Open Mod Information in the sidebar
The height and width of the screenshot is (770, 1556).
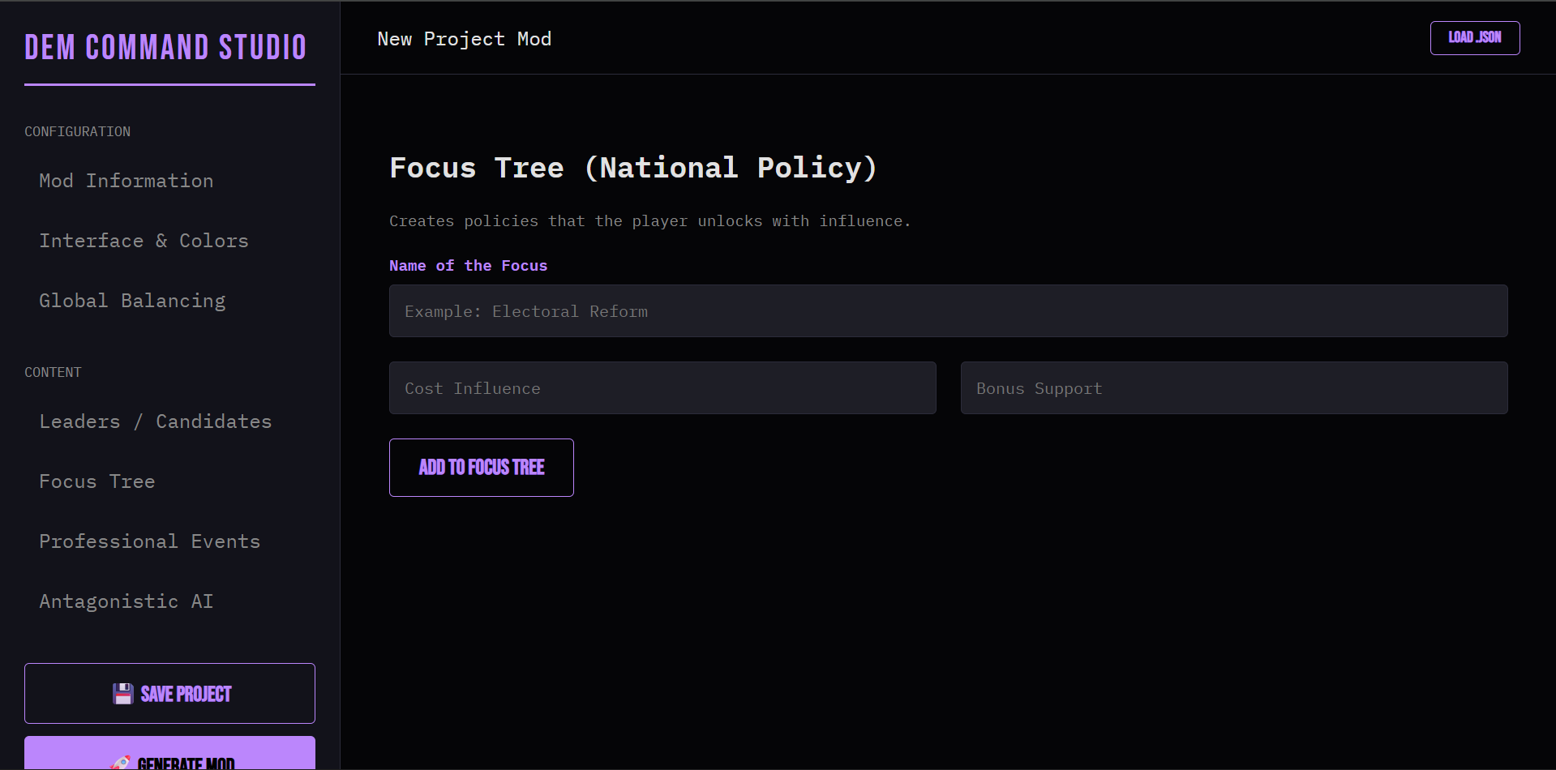(x=126, y=181)
